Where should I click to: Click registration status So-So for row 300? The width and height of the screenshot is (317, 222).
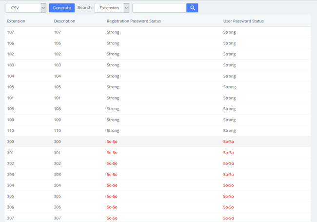click(112, 141)
